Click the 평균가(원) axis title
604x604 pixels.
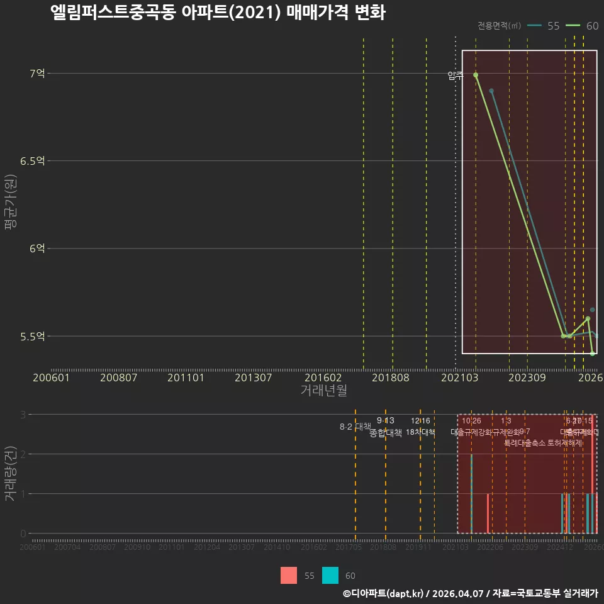[11, 202]
